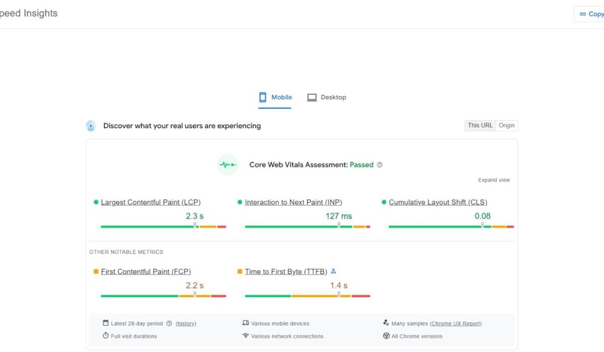Click the '127 ms' INP value

tap(339, 216)
